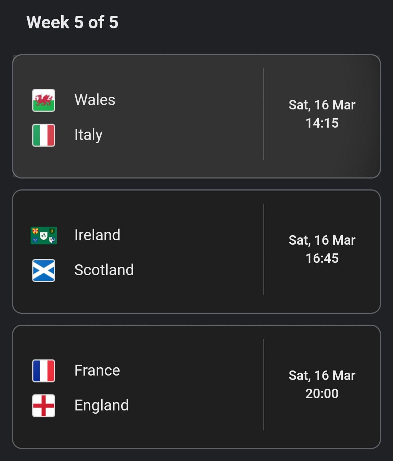Open the England team name

[x=102, y=406]
